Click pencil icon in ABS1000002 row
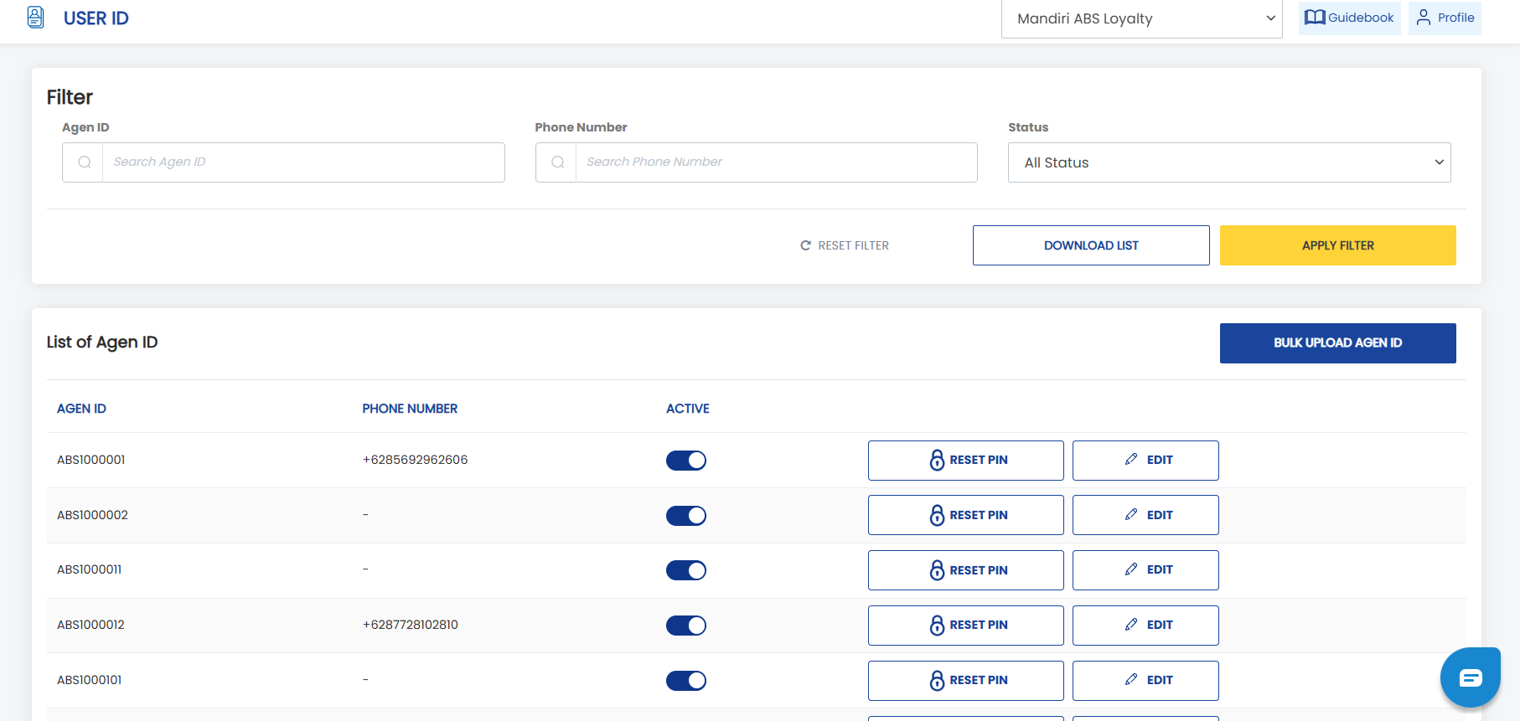The width and height of the screenshot is (1520, 721). 1131,514
